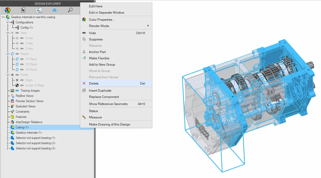Screen dimensions: 321x178
Task: Click the Exploded Views icon
Action: click(12, 106)
